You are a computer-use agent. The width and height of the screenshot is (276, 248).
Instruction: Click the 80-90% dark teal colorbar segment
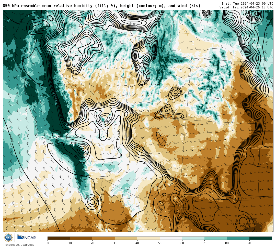tap(238, 238)
